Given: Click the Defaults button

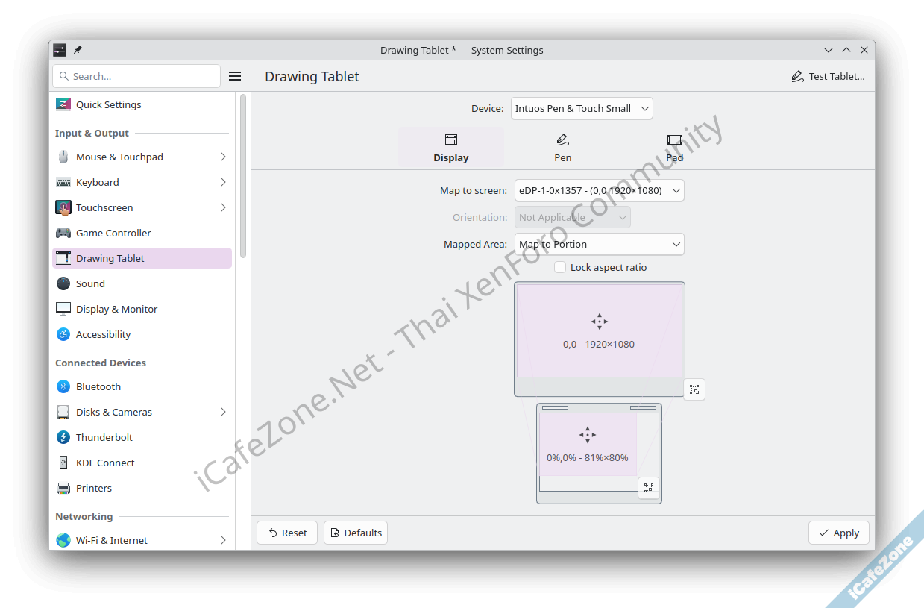Looking at the screenshot, I should (x=356, y=533).
